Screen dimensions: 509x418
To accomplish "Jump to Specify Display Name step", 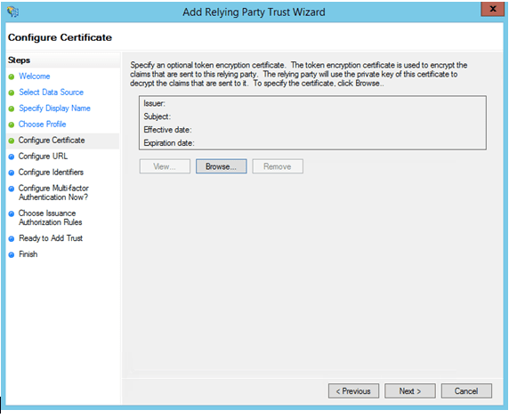I will [x=54, y=109].
